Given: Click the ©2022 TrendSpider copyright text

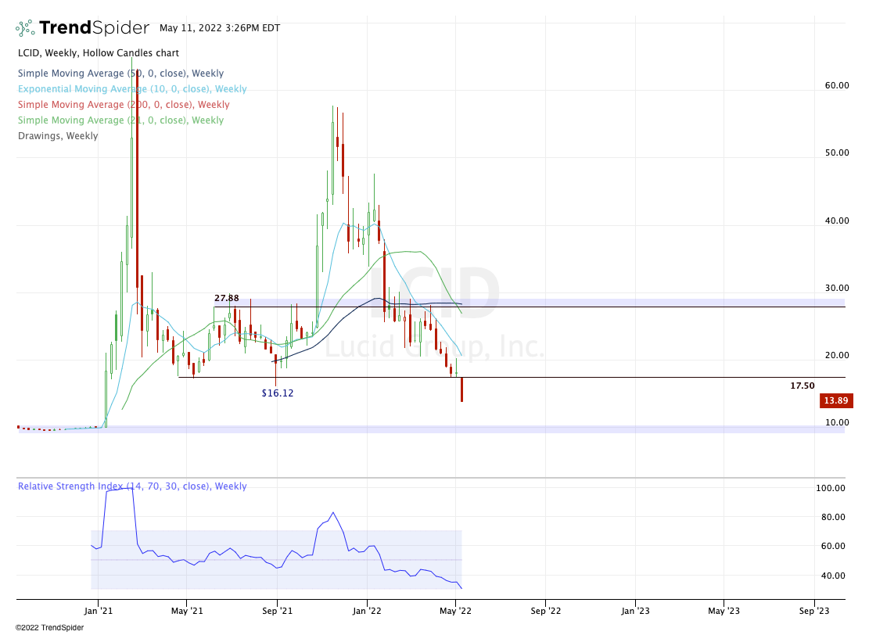Looking at the screenshot, I should click(x=49, y=628).
